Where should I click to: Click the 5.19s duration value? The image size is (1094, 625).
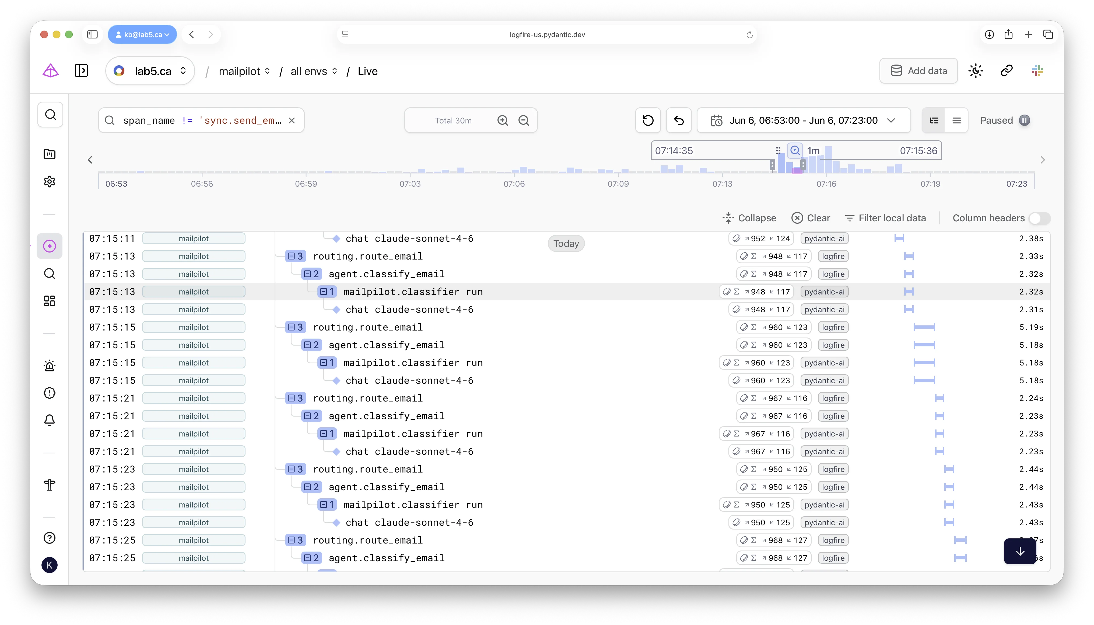(x=1031, y=327)
